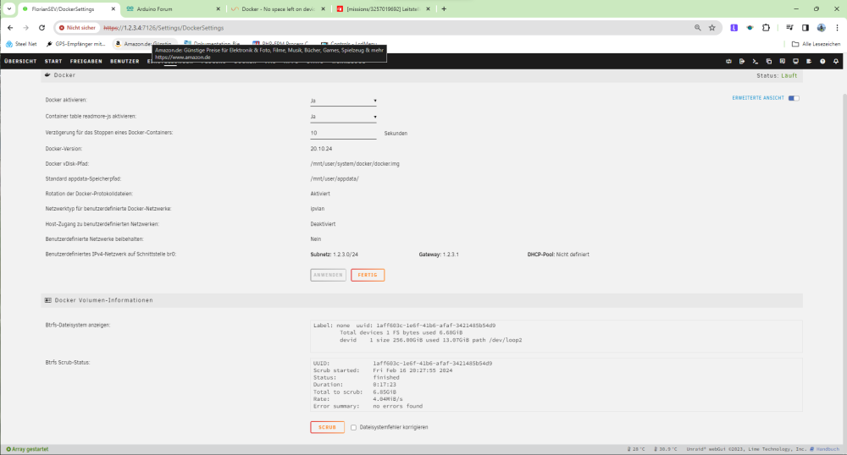Click the stop delay seconds input field
The width and height of the screenshot is (847, 455).
[x=344, y=133]
